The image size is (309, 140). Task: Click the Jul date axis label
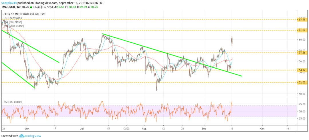(82, 128)
